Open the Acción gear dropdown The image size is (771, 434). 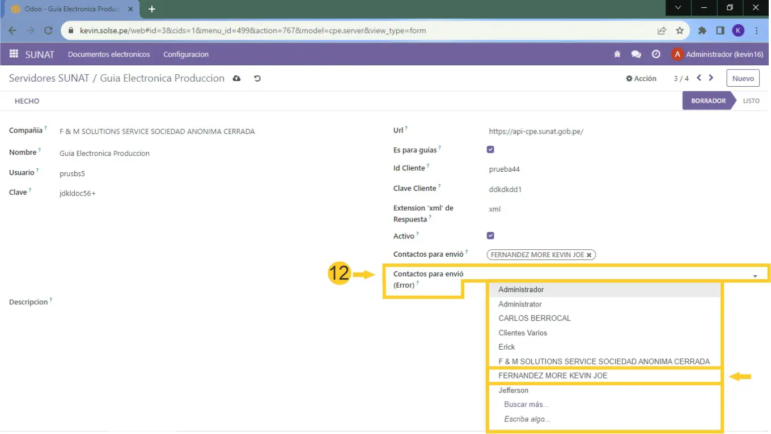tap(641, 79)
